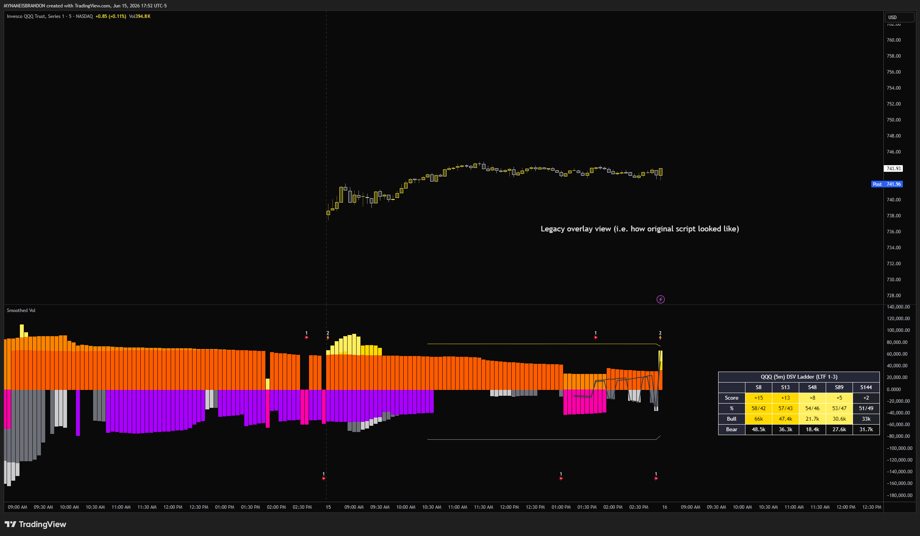Click the Vol 394.8K value in header
This screenshot has height=536, width=920.
(140, 16)
